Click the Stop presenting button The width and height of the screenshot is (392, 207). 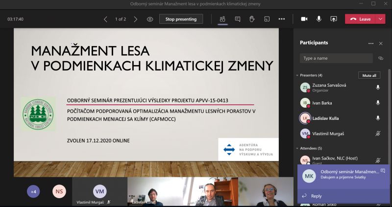click(x=181, y=19)
